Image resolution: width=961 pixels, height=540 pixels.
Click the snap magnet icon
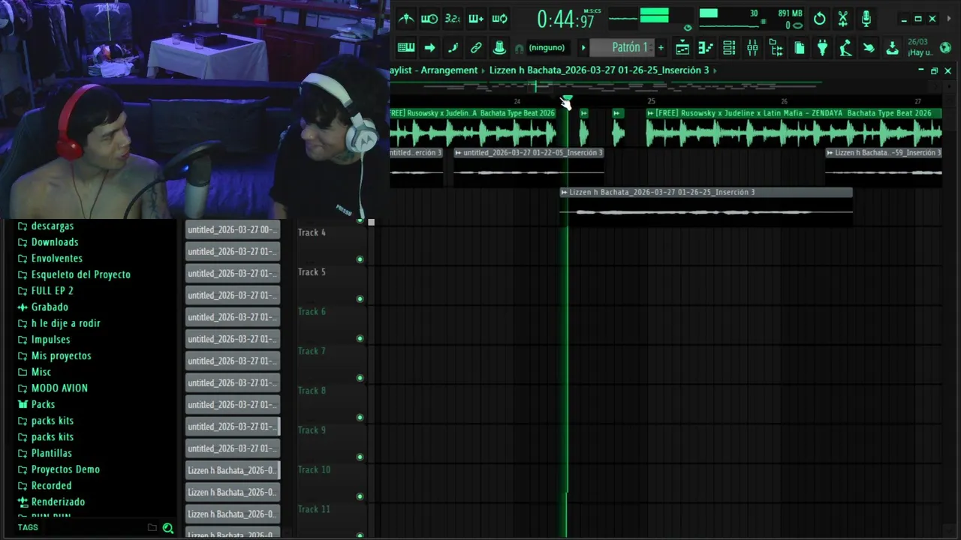pyautogui.click(x=519, y=49)
